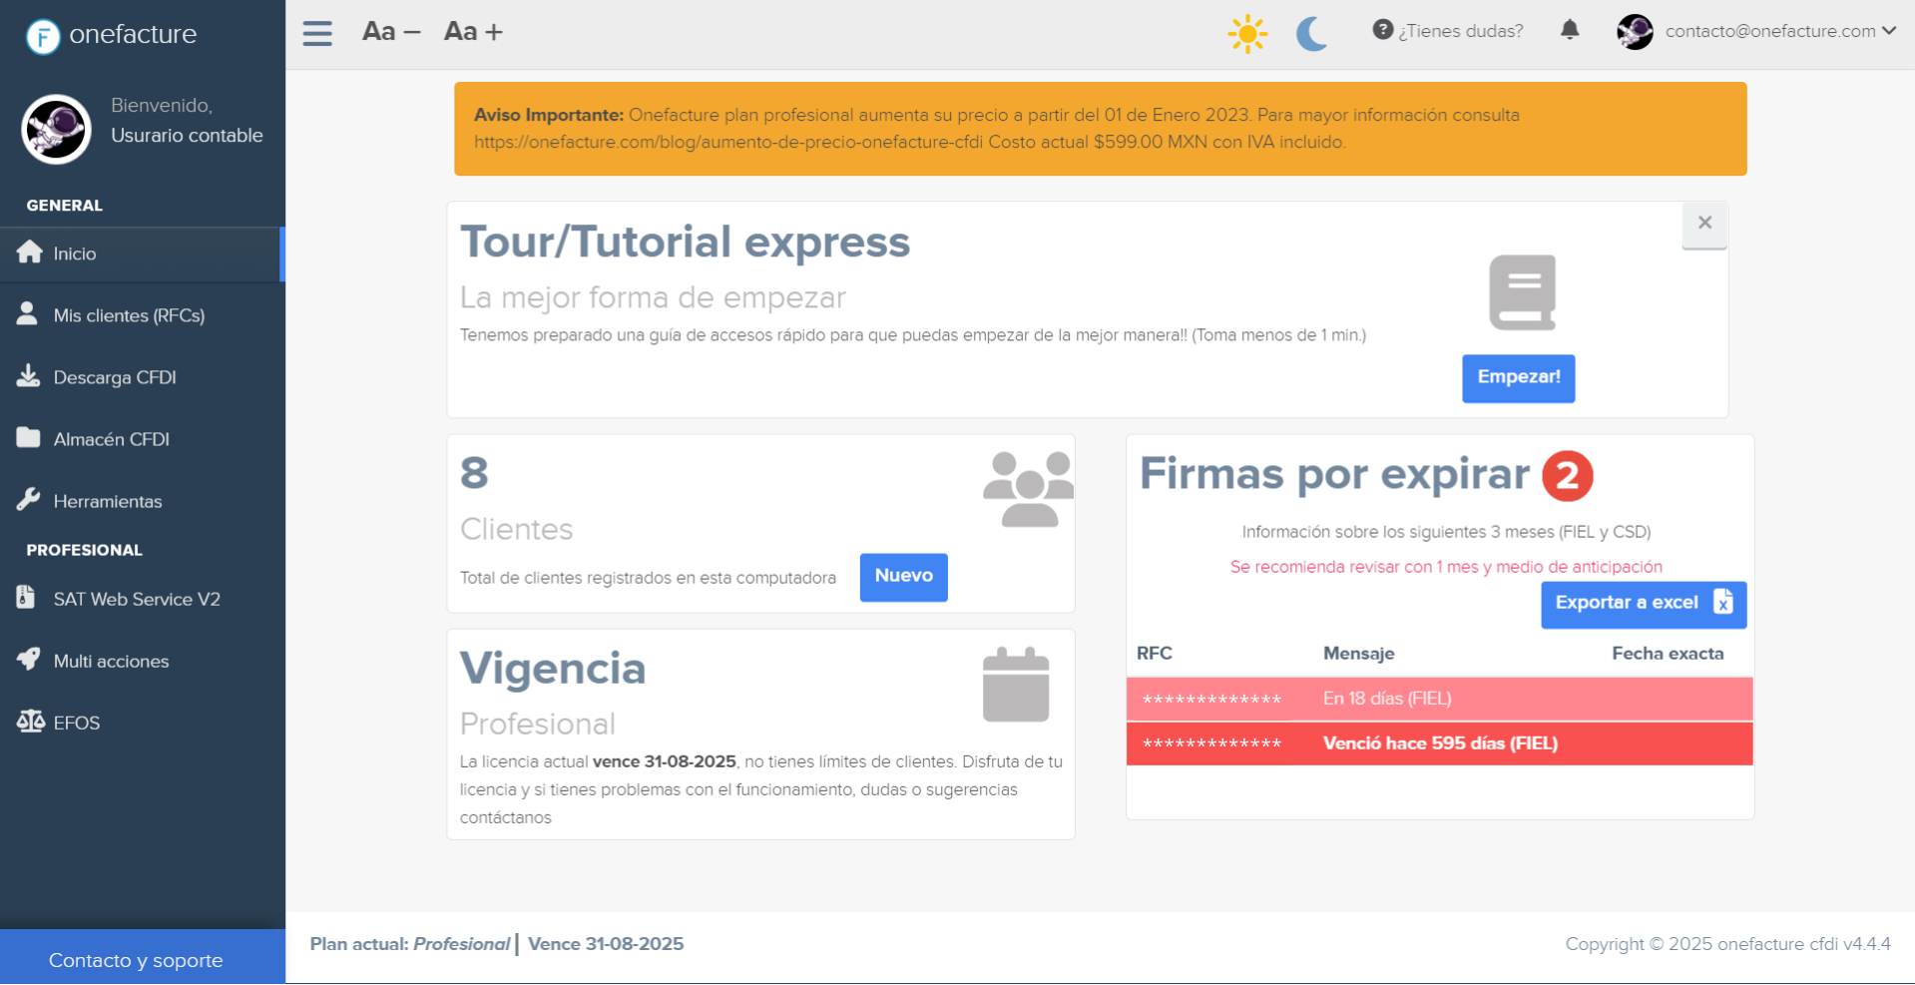This screenshot has height=985, width=1915.
Task: Click the tutorial book icon
Action: [1523, 292]
